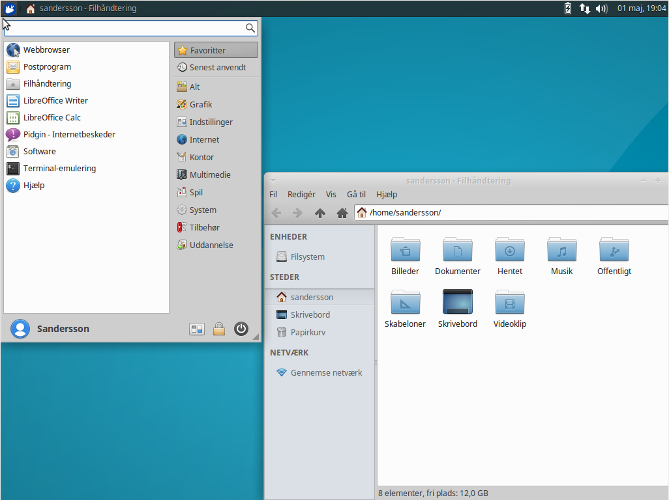Image resolution: width=669 pixels, height=500 pixels.
Task: Open the Indstillinger category
Action: [216, 122]
